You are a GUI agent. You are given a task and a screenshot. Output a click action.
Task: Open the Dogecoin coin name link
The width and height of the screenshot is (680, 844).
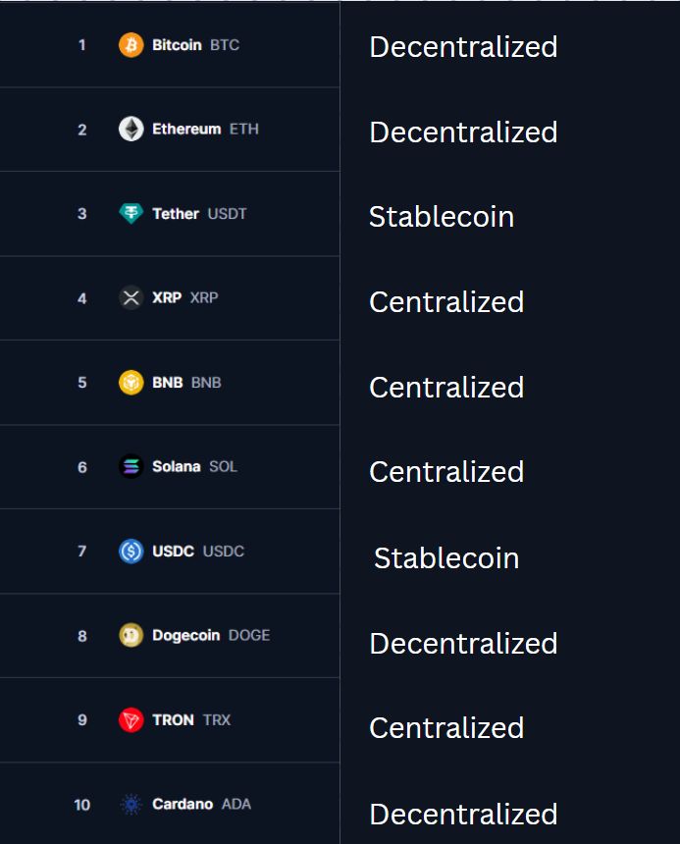click(186, 636)
